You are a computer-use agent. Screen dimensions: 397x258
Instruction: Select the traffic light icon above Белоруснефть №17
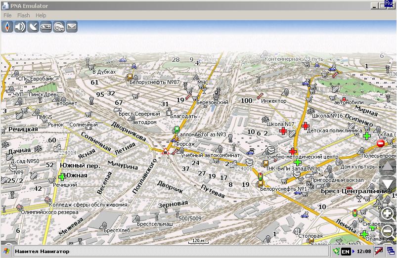click(x=261, y=176)
